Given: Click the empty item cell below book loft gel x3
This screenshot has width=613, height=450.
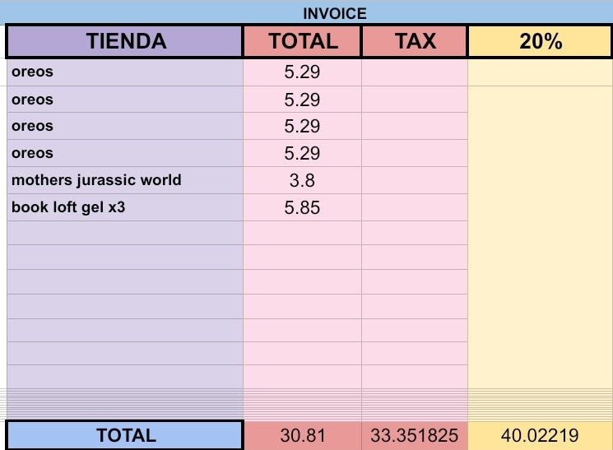Looking at the screenshot, I should [125, 233].
